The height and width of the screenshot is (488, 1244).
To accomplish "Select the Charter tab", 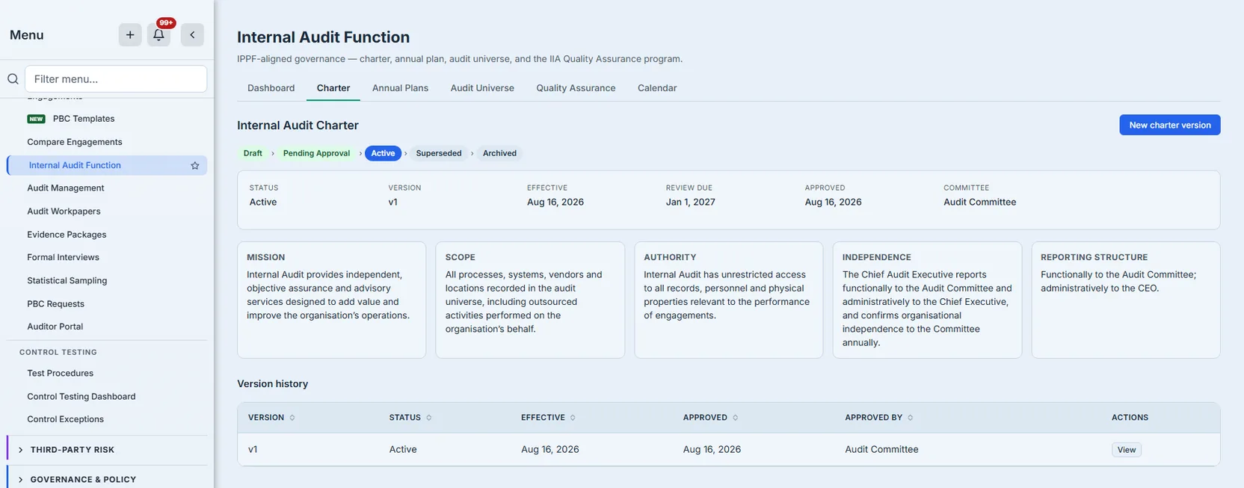I will [x=333, y=88].
